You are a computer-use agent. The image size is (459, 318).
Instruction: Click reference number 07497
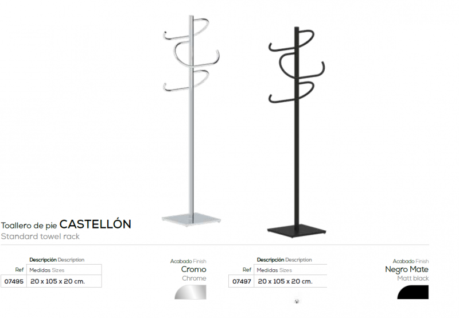tap(242, 281)
